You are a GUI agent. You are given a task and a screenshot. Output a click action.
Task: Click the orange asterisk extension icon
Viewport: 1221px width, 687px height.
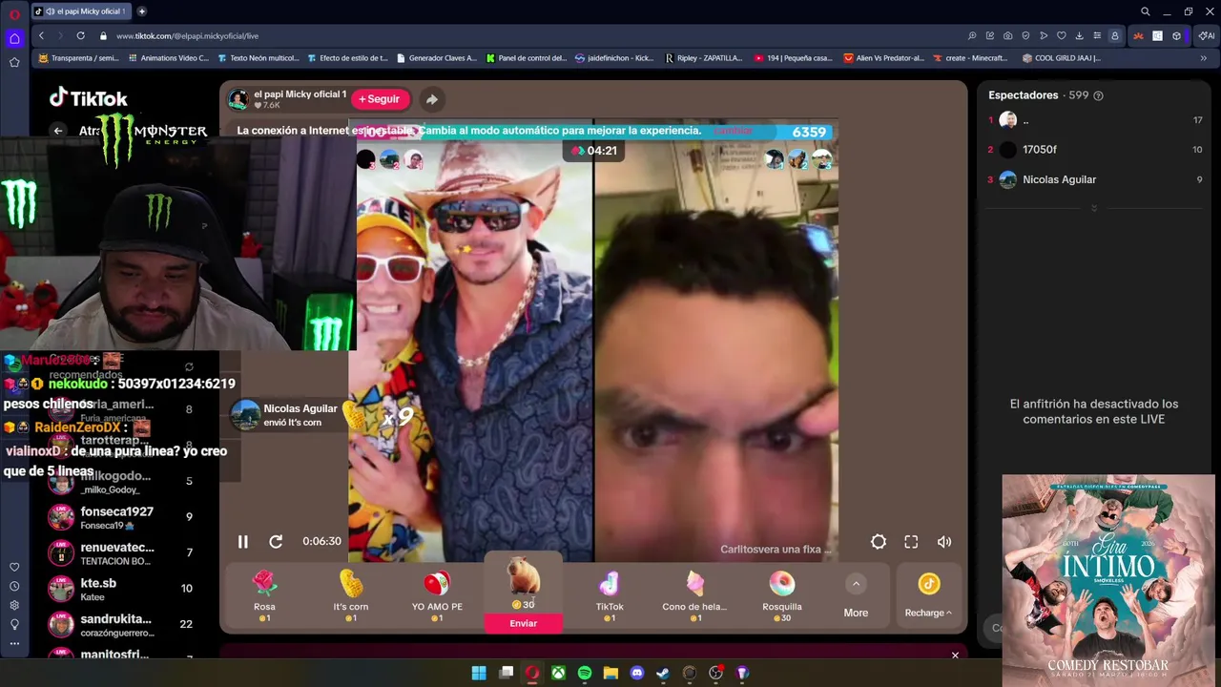pyautogui.click(x=1138, y=35)
